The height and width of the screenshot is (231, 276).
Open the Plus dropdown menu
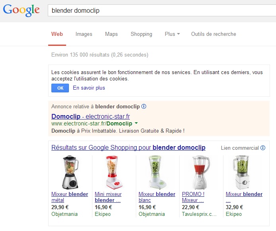172,34
